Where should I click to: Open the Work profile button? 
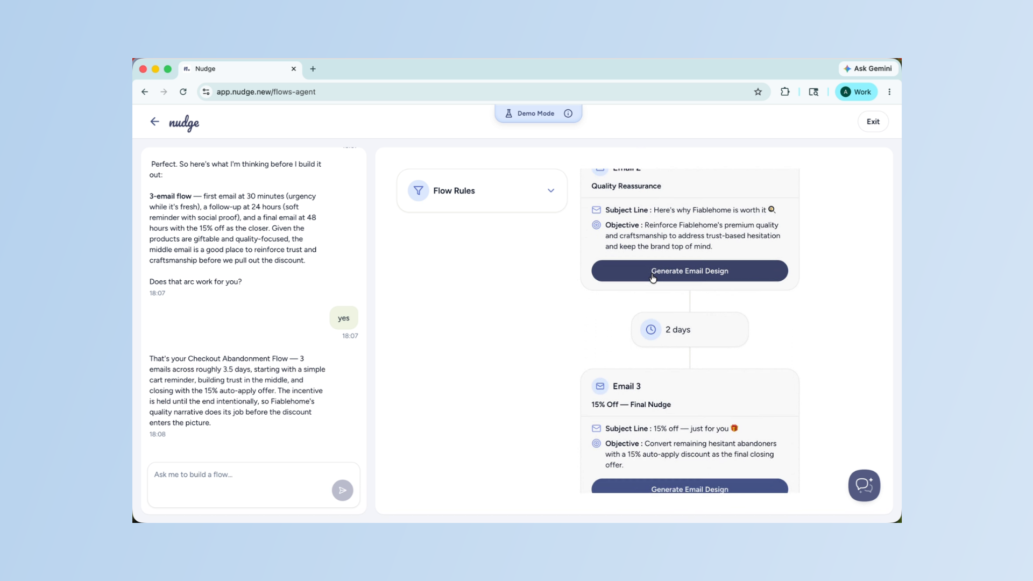click(857, 92)
